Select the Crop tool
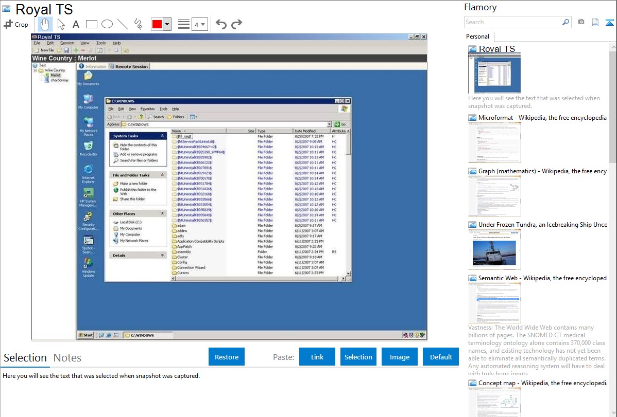 click(16, 24)
